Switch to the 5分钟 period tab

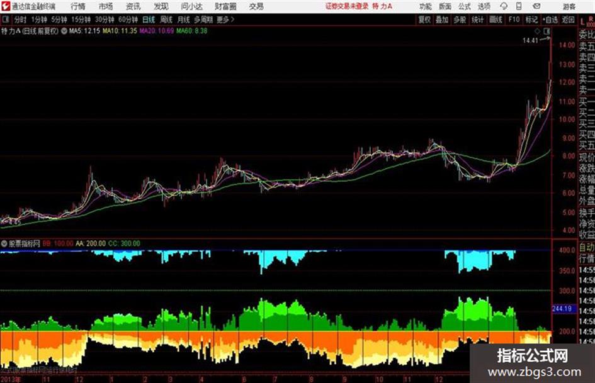[x=59, y=19]
